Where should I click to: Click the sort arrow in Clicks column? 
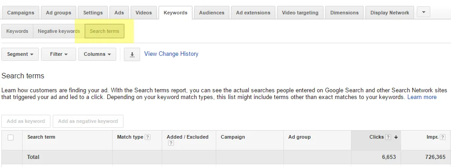pyautogui.click(x=396, y=137)
